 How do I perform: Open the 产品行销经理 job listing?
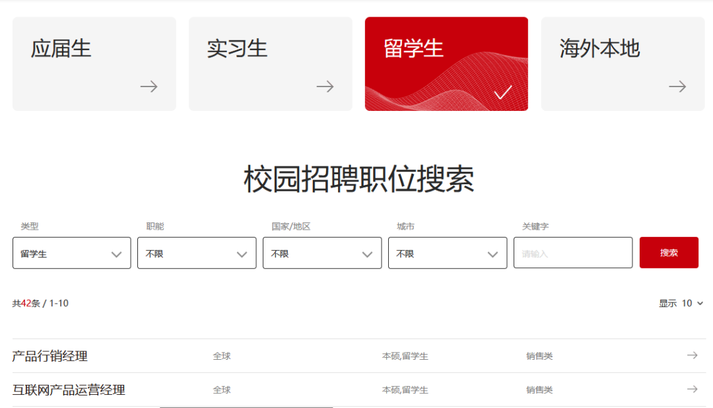click(50, 357)
